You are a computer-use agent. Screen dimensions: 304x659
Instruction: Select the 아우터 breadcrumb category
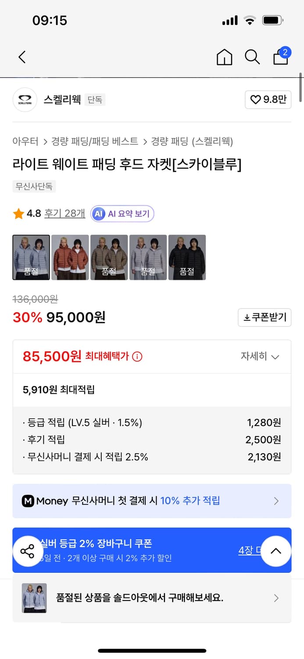pos(21,142)
